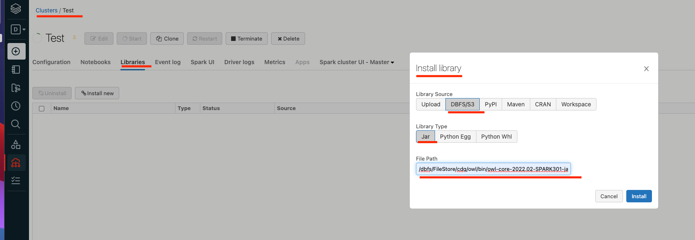
Task: Click the Databricks logo in sidebar
Action: 16,9
